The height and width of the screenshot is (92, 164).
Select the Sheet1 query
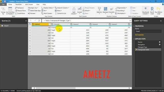click(x=14, y=26)
